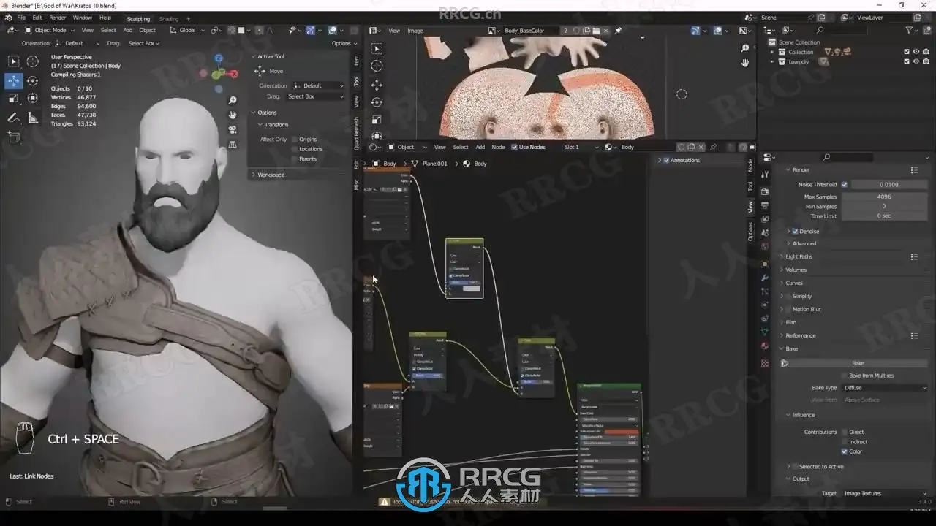Switch perspective/orthographic with the grid icon

pyautogui.click(x=233, y=145)
